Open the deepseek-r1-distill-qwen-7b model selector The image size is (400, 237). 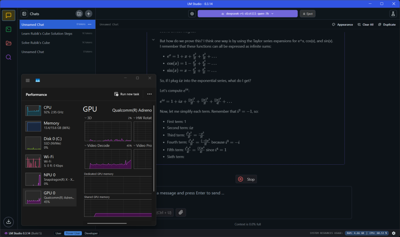tap(247, 14)
